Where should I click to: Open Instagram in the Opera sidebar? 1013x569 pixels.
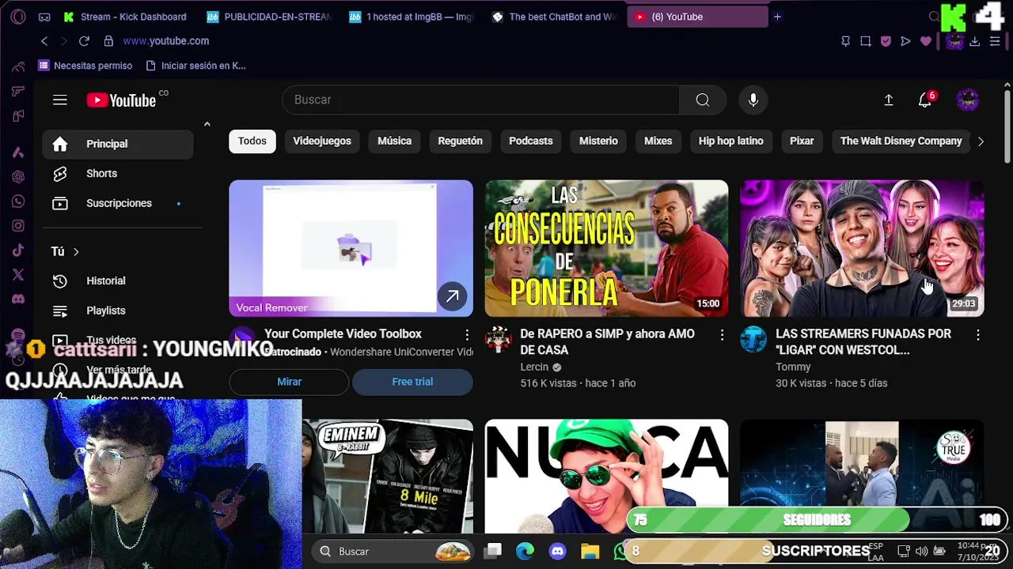18,226
